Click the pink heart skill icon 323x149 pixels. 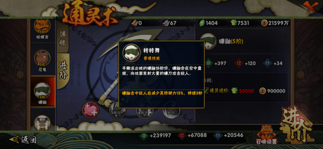pyautogui.click(x=90, y=110)
